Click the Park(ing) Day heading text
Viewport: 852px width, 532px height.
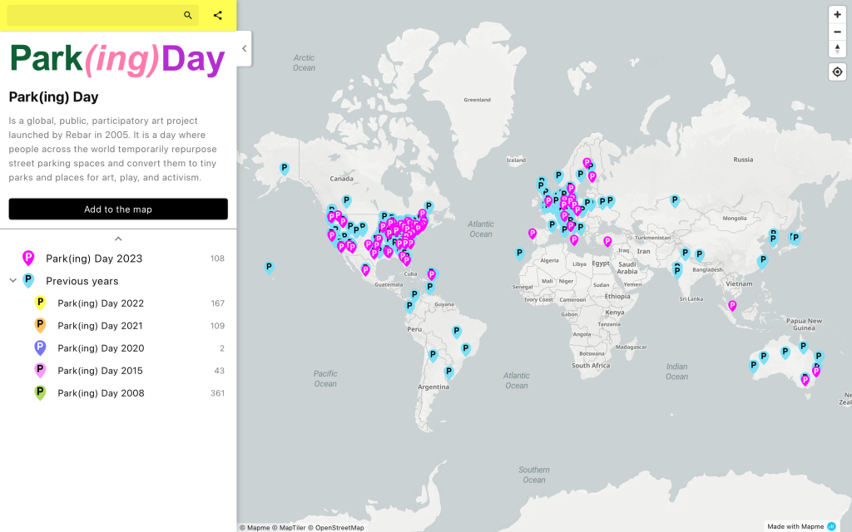(x=54, y=97)
